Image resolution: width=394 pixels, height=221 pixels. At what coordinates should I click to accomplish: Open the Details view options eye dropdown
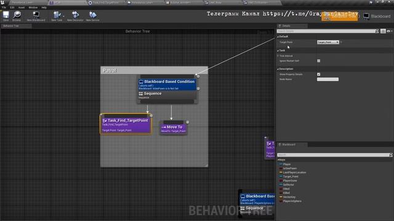click(x=389, y=31)
